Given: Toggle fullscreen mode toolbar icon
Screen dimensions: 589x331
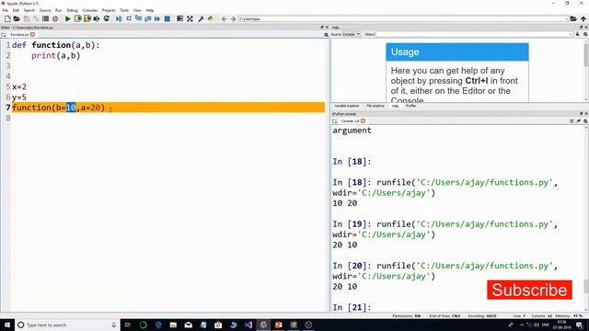Looking at the screenshot, I should 191,18.
